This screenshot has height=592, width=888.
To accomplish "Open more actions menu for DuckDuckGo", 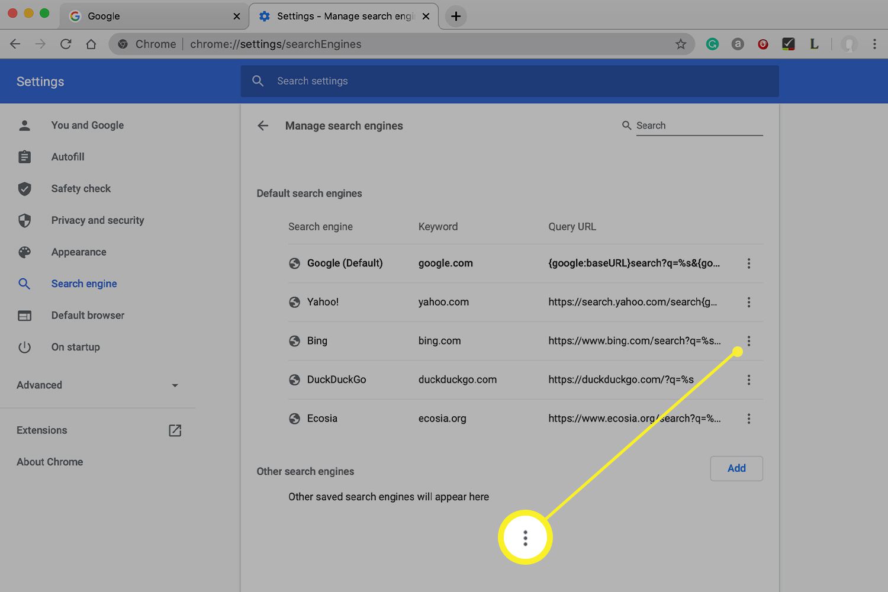I will pyautogui.click(x=748, y=380).
